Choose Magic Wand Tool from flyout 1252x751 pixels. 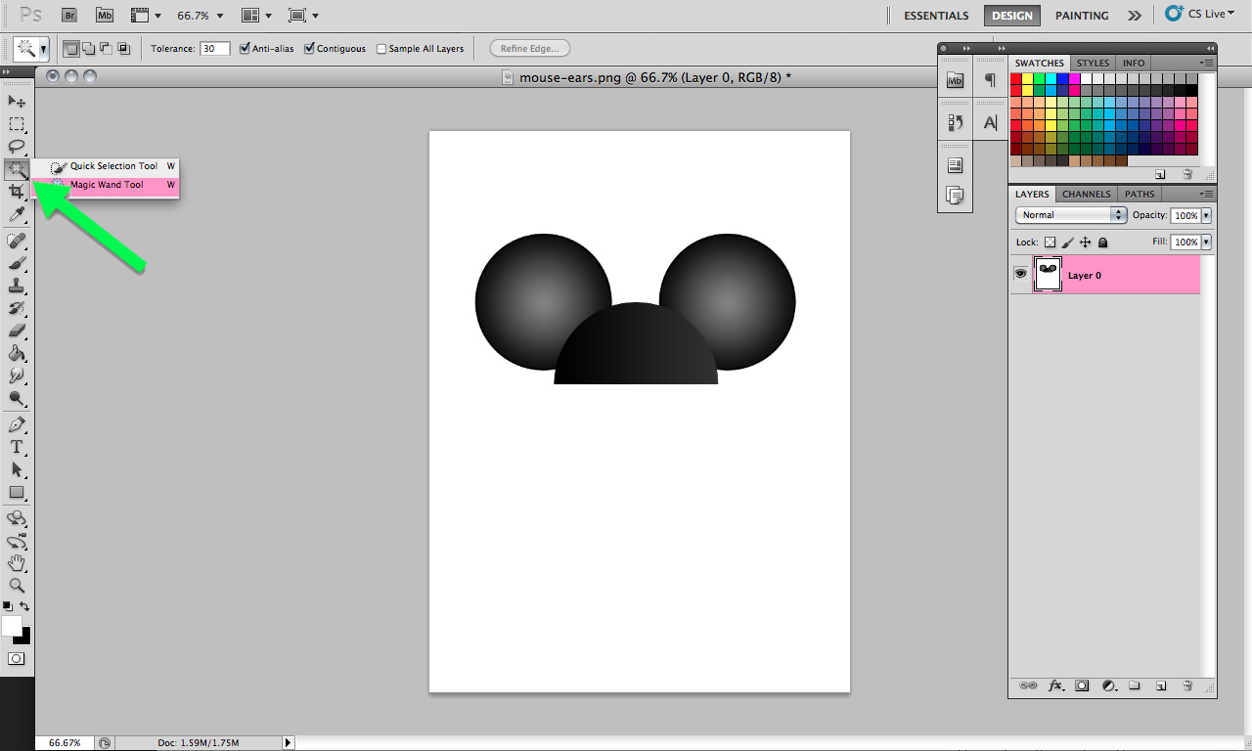coord(105,185)
